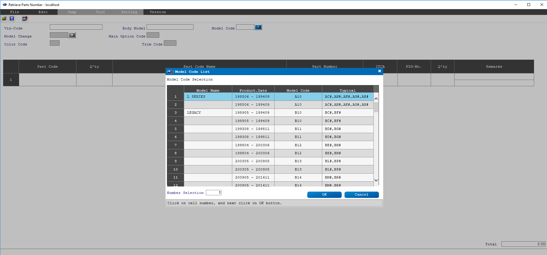Image resolution: width=547 pixels, height=255 pixels.
Task: Select row number 10 in Model Code List
Action: 176,169
